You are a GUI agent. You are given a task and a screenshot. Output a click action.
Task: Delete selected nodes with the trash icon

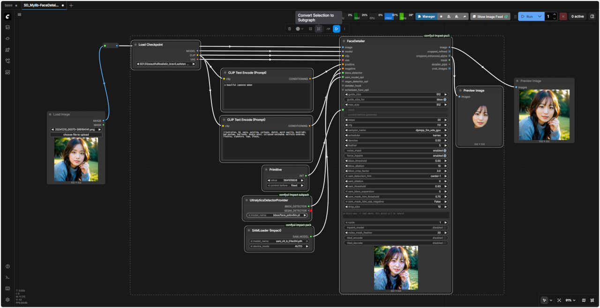tap(289, 29)
